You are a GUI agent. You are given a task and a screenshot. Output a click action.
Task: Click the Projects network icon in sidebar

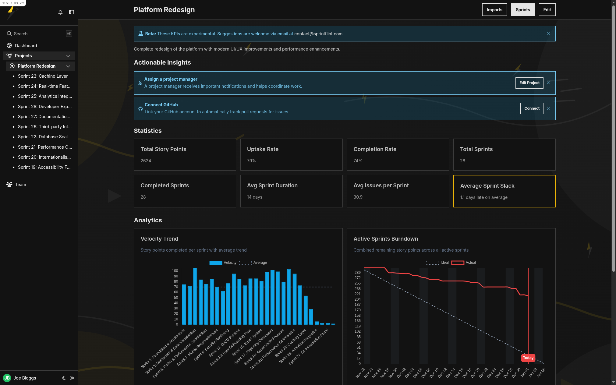pos(9,56)
